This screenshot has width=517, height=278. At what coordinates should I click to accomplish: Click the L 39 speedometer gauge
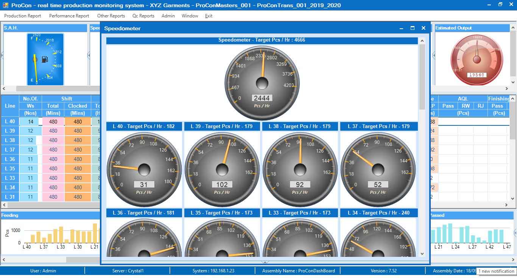click(222, 170)
